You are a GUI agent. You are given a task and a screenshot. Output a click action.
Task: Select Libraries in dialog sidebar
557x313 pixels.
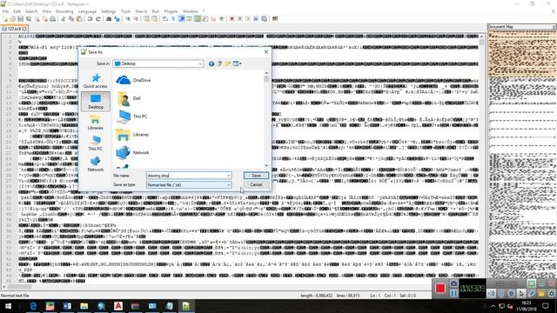95,123
